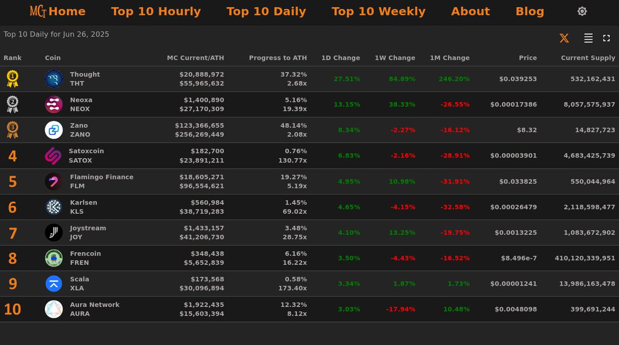The image size is (619, 345).
Task: Open the About page
Action: (x=470, y=11)
